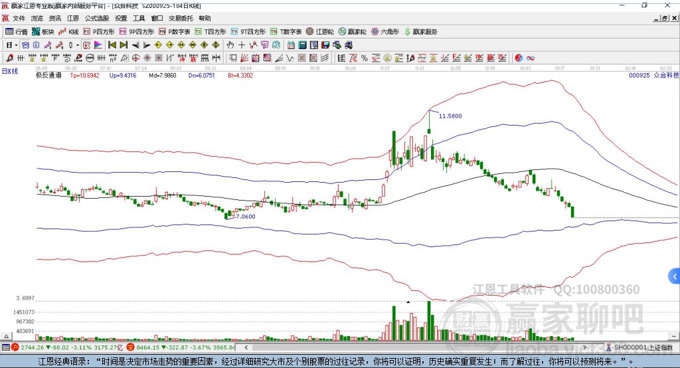680x368 pixels.
Task: Open the T数字表 tool
Action: point(286,32)
